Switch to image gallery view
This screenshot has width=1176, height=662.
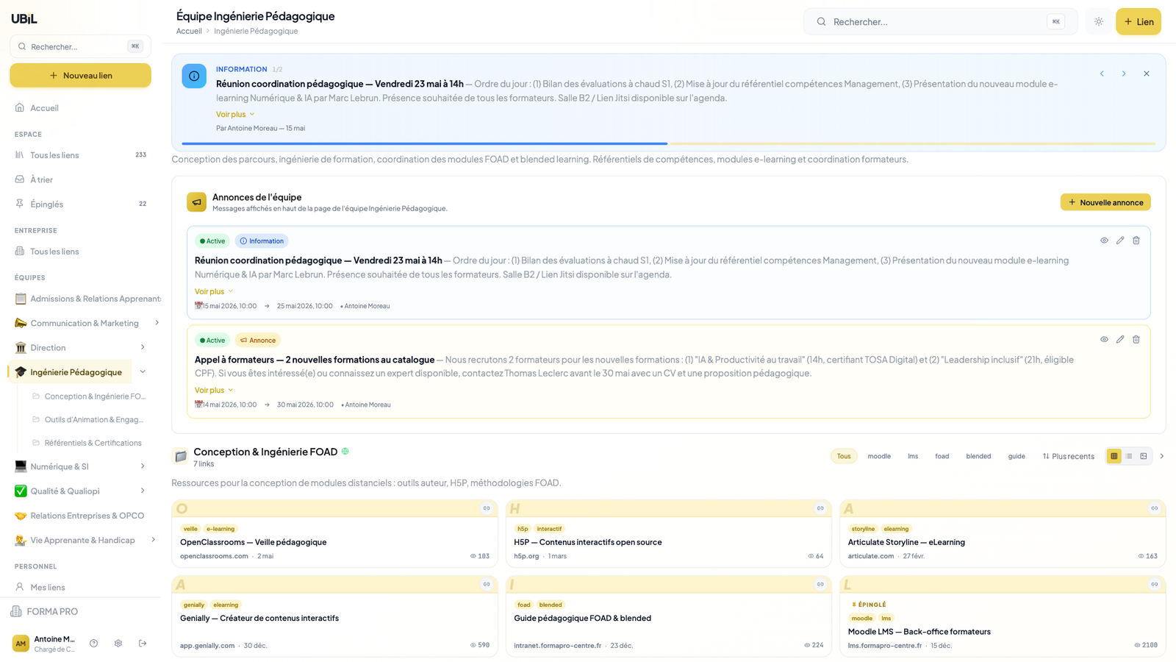tap(1144, 456)
